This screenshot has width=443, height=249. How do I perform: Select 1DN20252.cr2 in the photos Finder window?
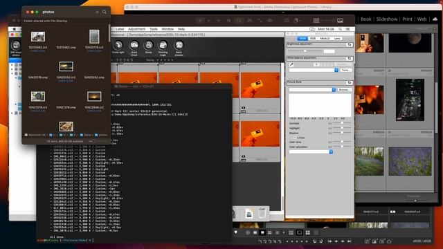pos(66,71)
